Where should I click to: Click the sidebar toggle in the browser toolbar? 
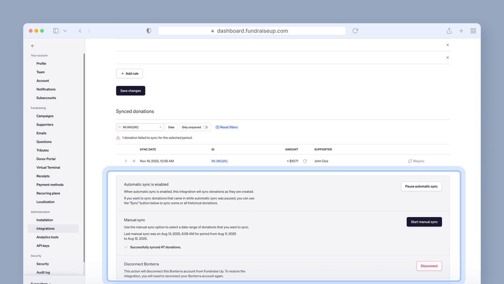pos(56,31)
